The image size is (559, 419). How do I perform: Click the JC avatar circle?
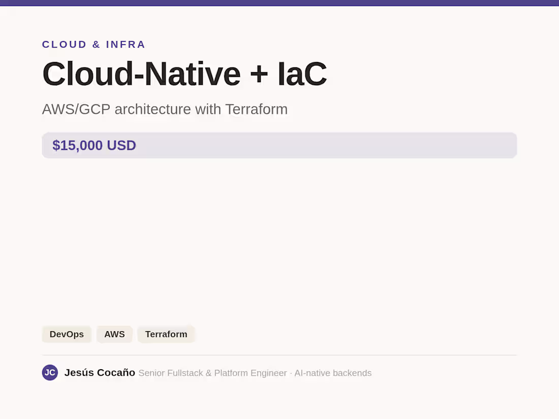pos(50,373)
